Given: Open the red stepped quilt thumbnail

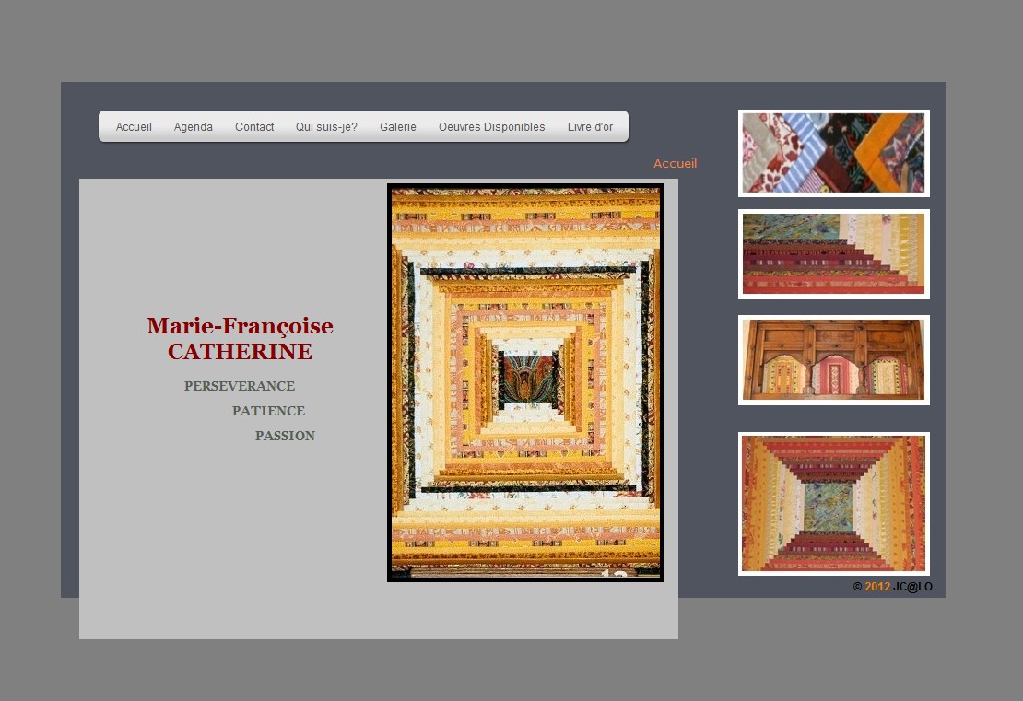Looking at the screenshot, I should pos(834,253).
